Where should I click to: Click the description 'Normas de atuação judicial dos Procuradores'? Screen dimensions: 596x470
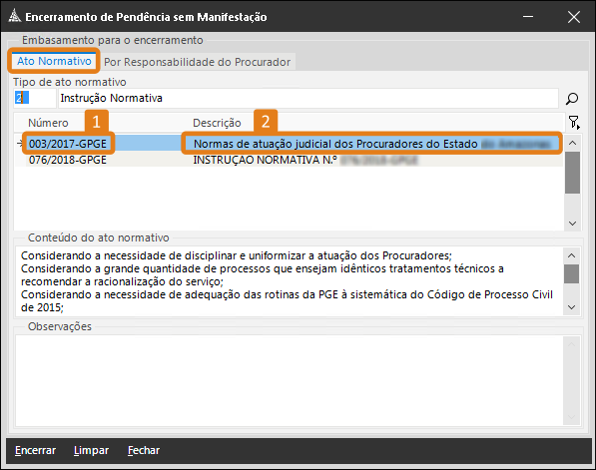335,144
